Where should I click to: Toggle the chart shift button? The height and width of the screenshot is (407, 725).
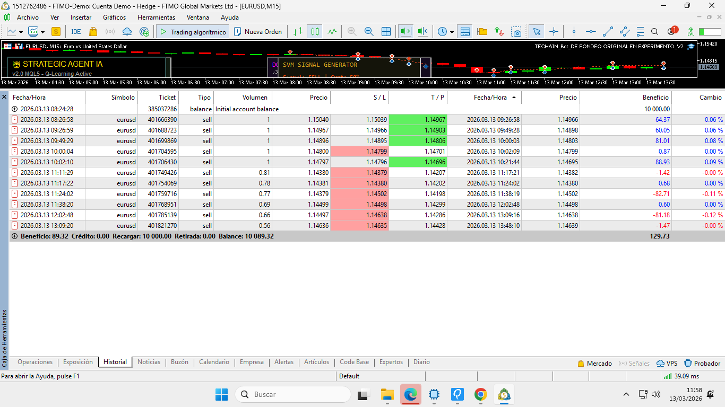tap(423, 32)
